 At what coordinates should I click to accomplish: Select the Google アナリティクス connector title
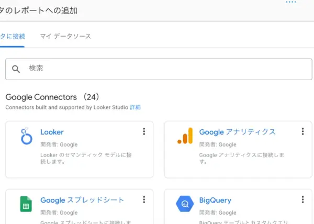tap(238, 132)
